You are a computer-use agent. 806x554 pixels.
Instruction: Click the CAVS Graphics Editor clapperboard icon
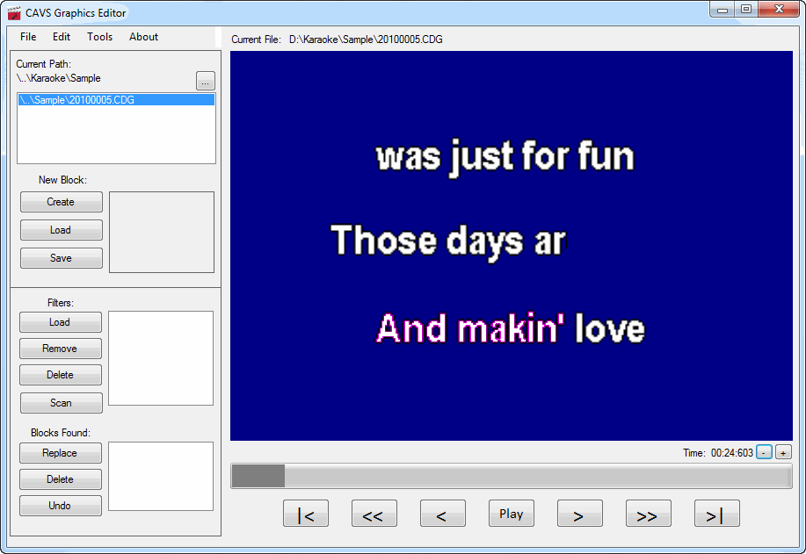tap(14, 13)
